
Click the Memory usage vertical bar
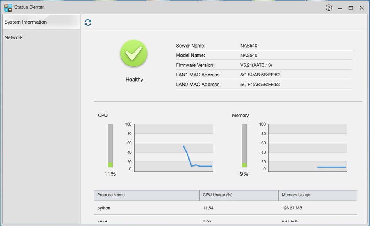pos(244,146)
